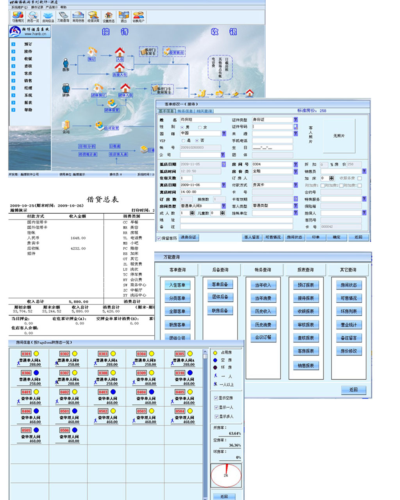The height and width of the screenshot is (500, 400).
Task: Click the 房价修改 button
Action: (349, 351)
